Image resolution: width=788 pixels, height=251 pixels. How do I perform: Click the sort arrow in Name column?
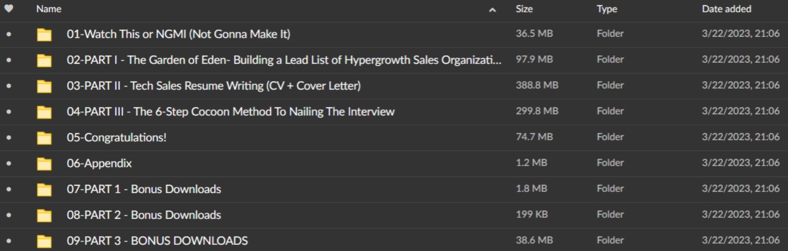coord(492,10)
